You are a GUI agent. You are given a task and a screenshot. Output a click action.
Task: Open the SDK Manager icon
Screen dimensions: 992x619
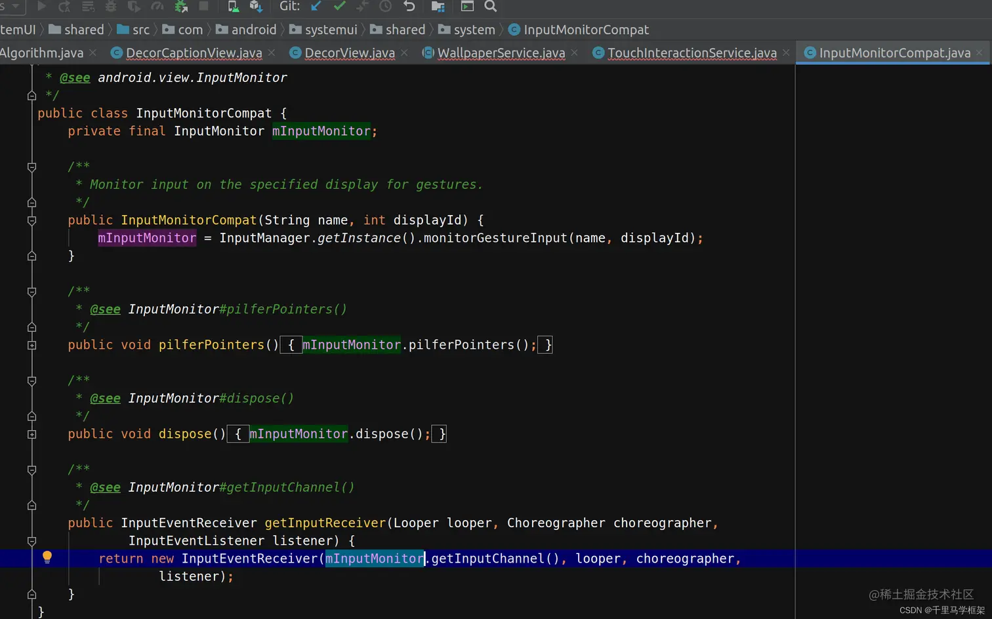tap(256, 7)
